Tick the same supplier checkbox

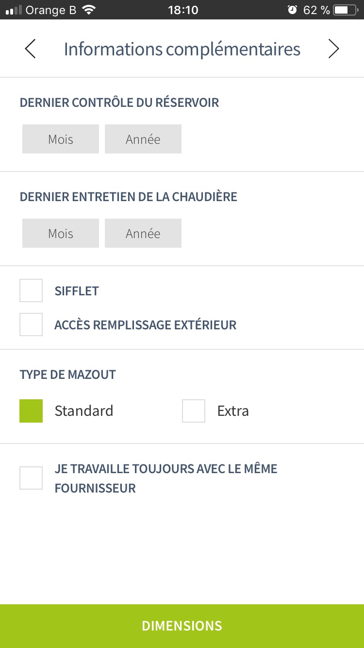tap(31, 478)
